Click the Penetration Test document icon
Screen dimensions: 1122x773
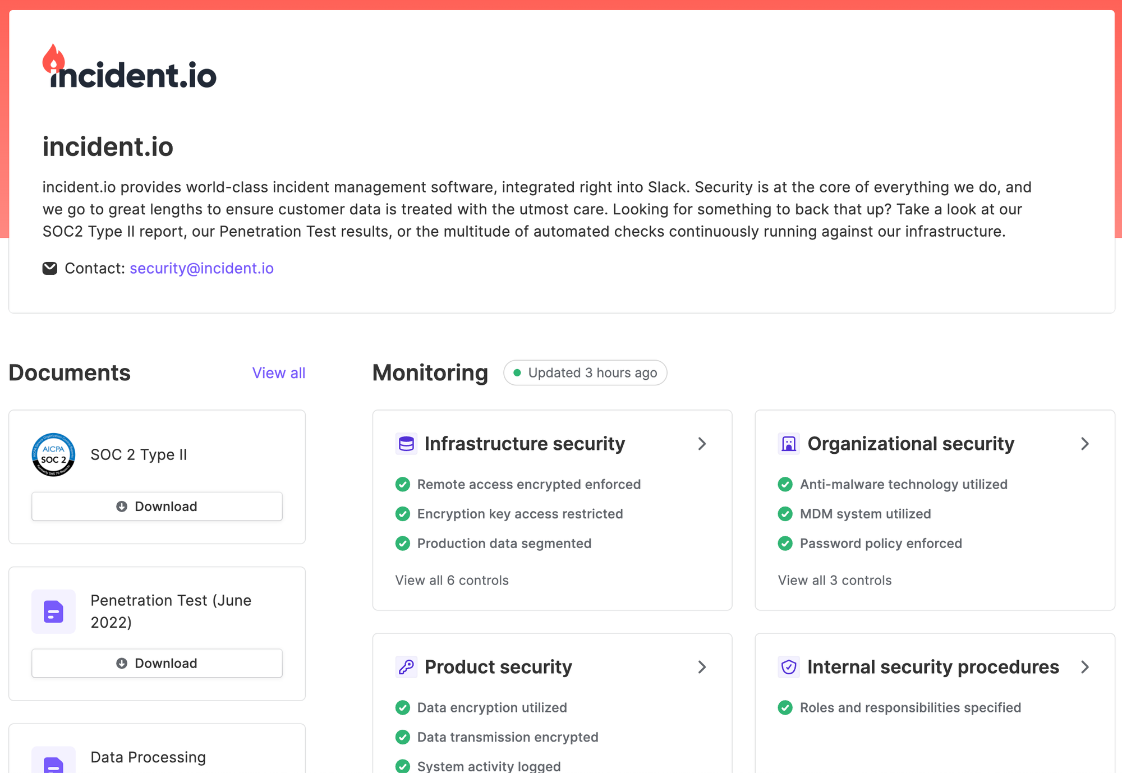click(x=53, y=611)
